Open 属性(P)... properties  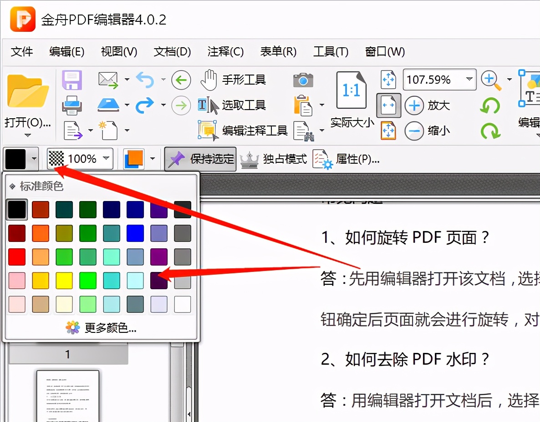point(346,159)
